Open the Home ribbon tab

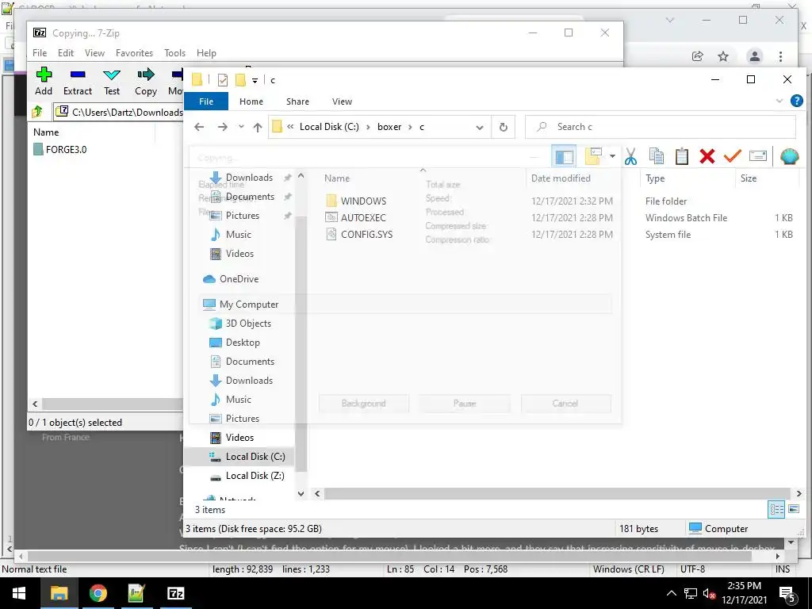(251, 101)
